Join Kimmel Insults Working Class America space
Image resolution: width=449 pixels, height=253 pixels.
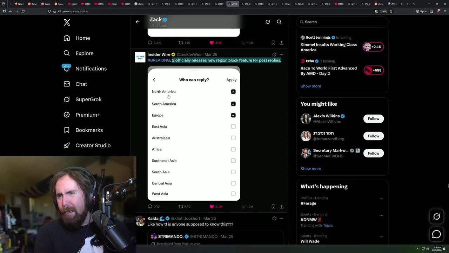coord(329,47)
